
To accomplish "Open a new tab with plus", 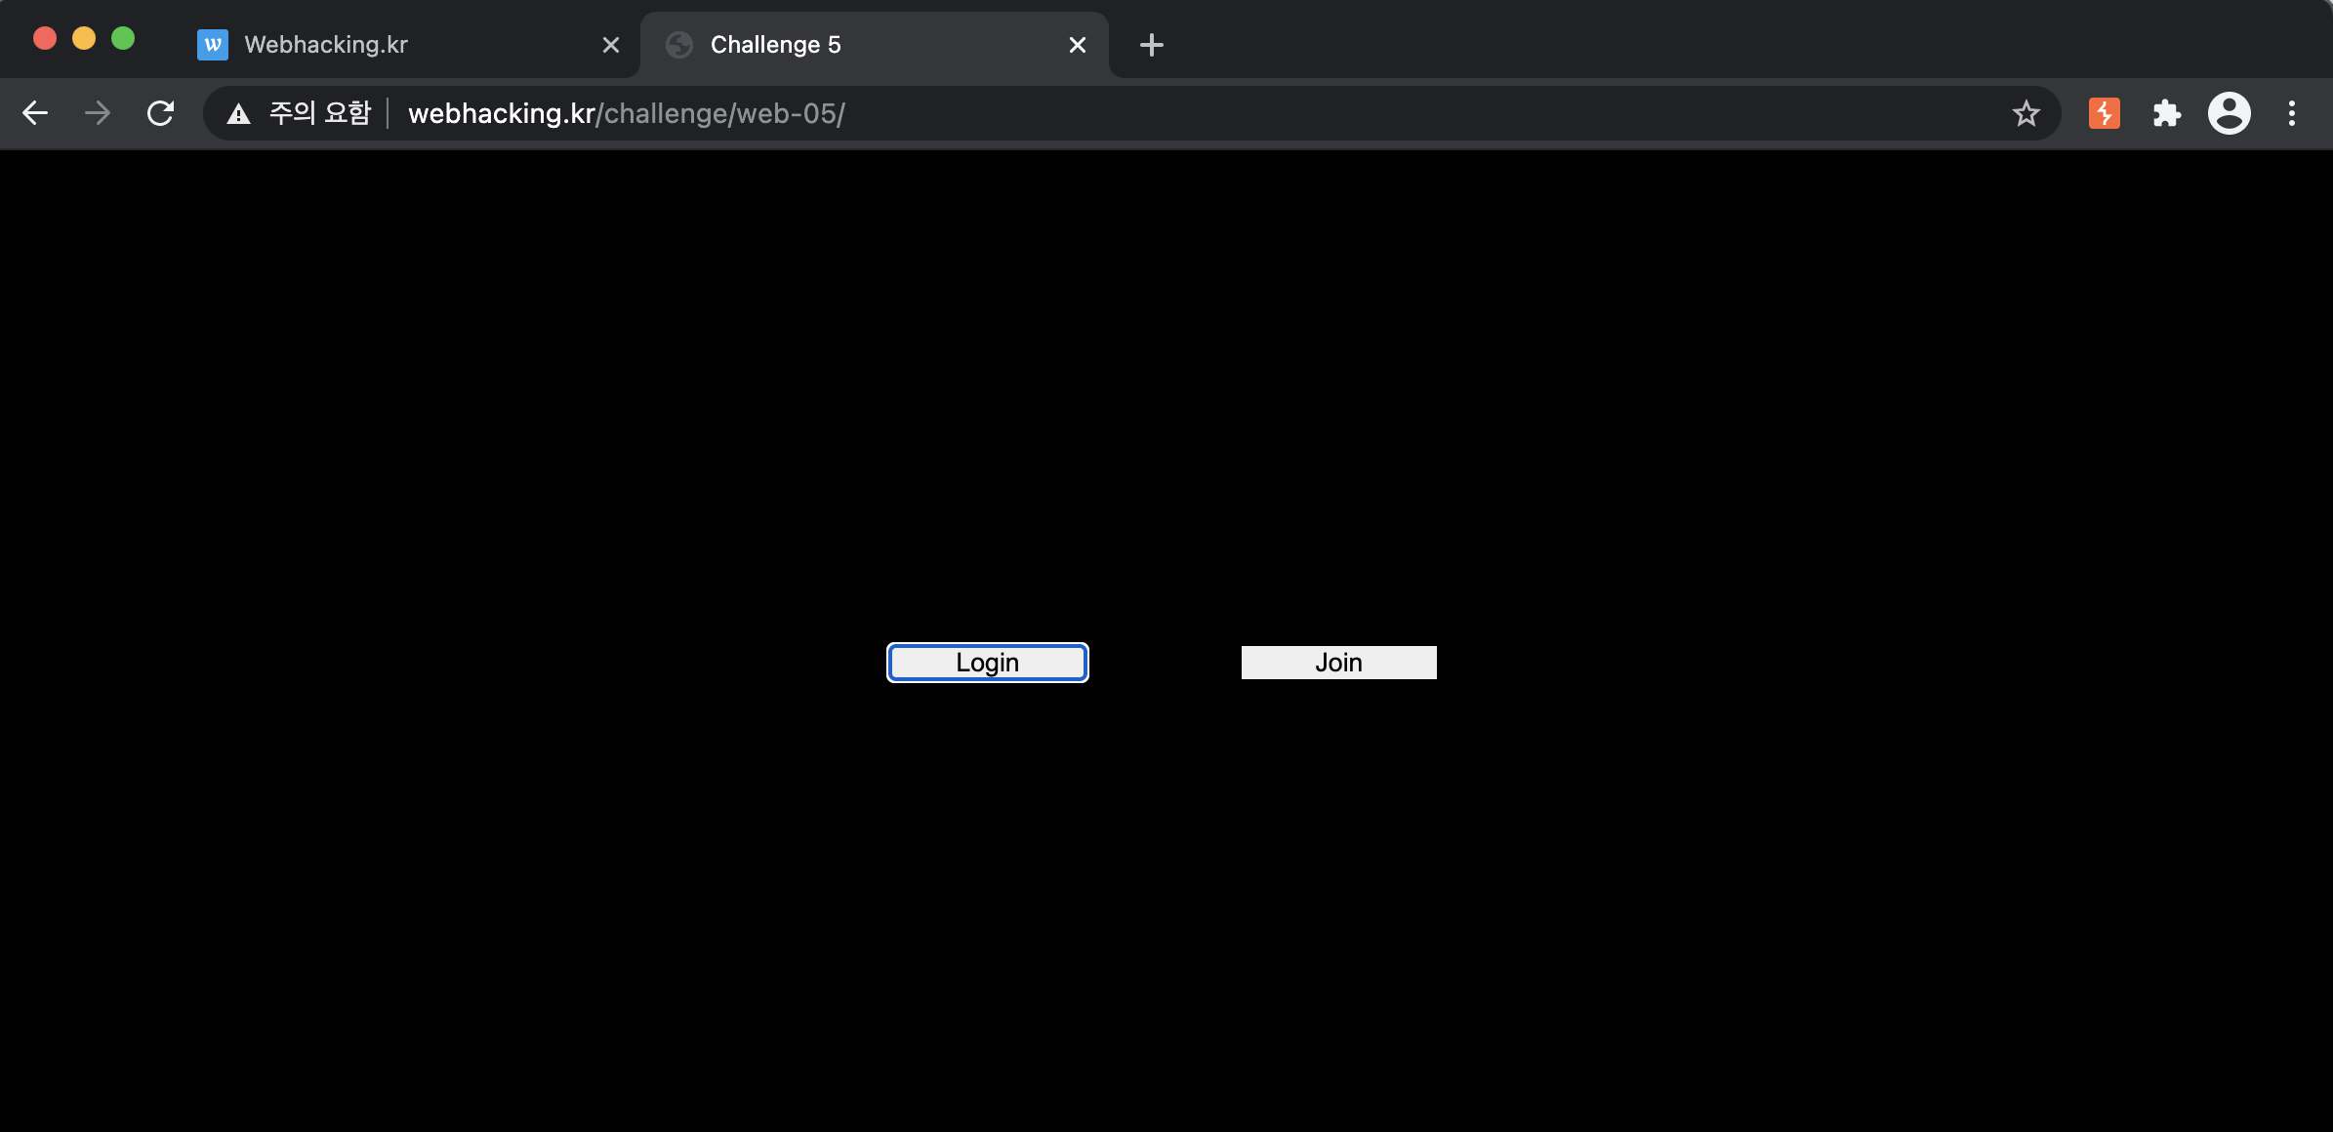I will click(x=1151, y=45).
